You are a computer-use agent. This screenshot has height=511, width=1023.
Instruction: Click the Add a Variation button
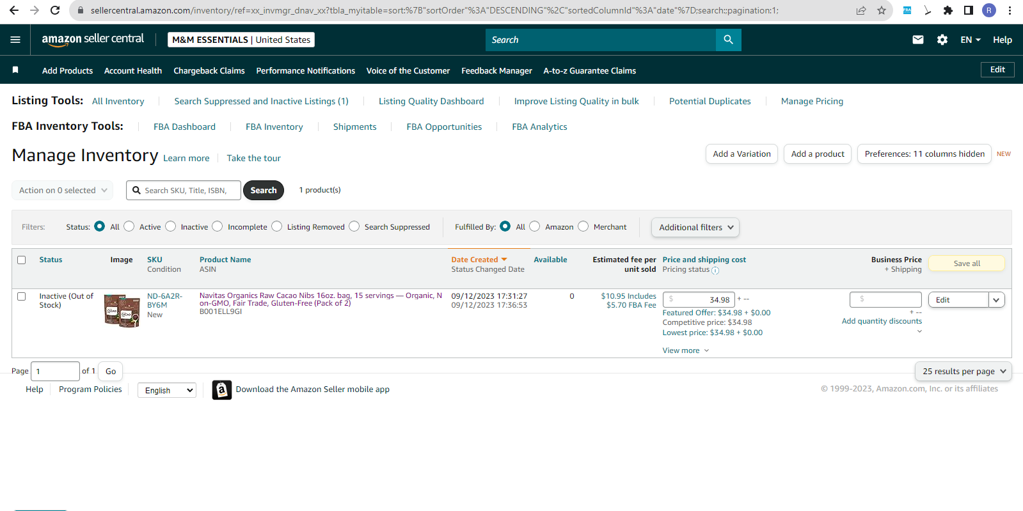click(742, 153)
